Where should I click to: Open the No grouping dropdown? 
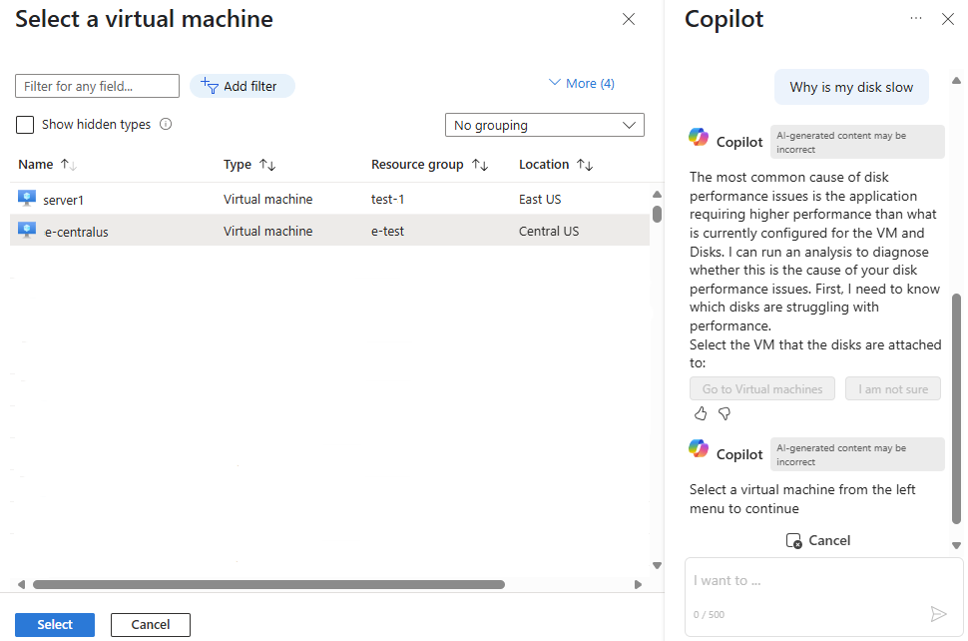point(544,126)
